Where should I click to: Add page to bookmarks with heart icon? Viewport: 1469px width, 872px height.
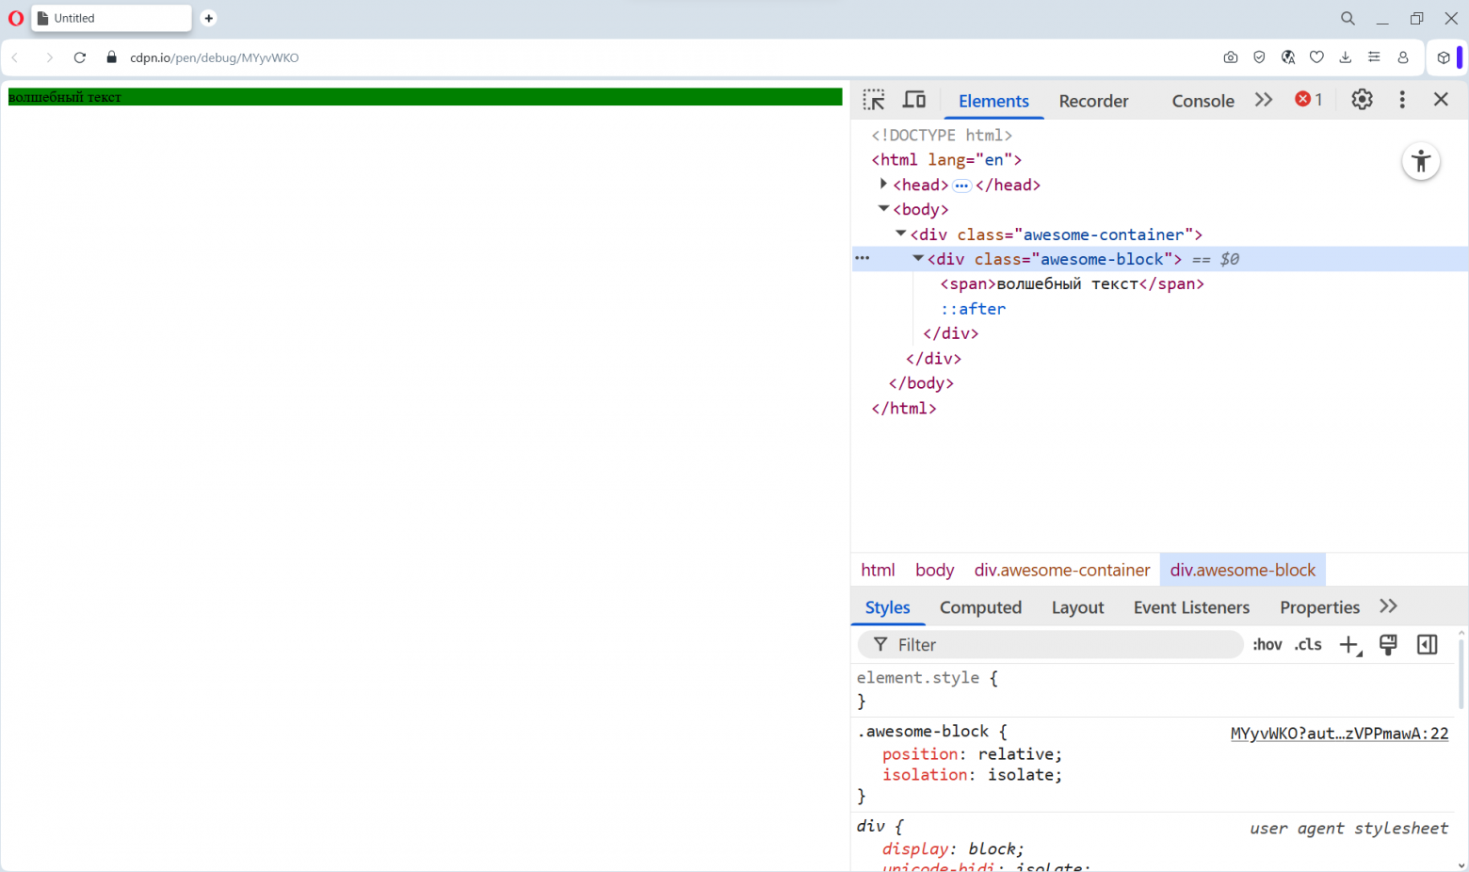(1316, 57)
